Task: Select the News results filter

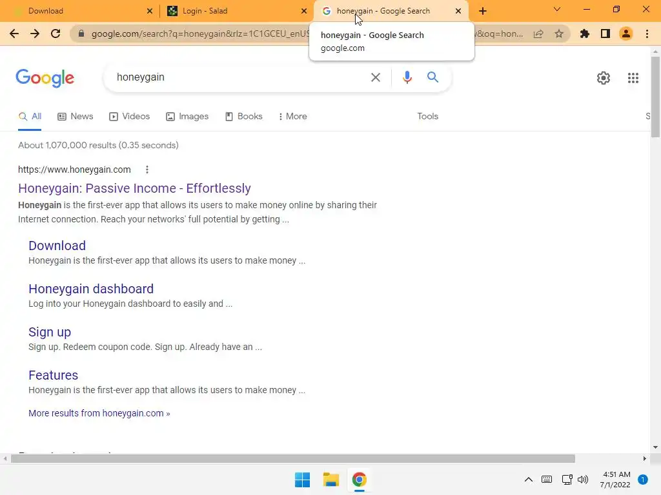Action: pyautogui.click(x=76, y=117)
